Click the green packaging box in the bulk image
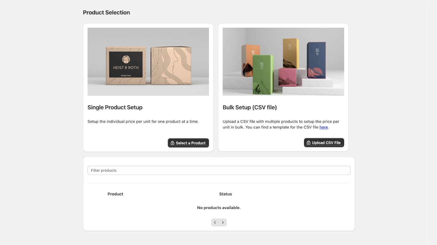 click(263, 75)
